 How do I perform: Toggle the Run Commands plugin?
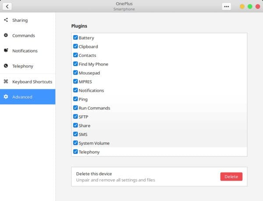(x=75, y=108)
